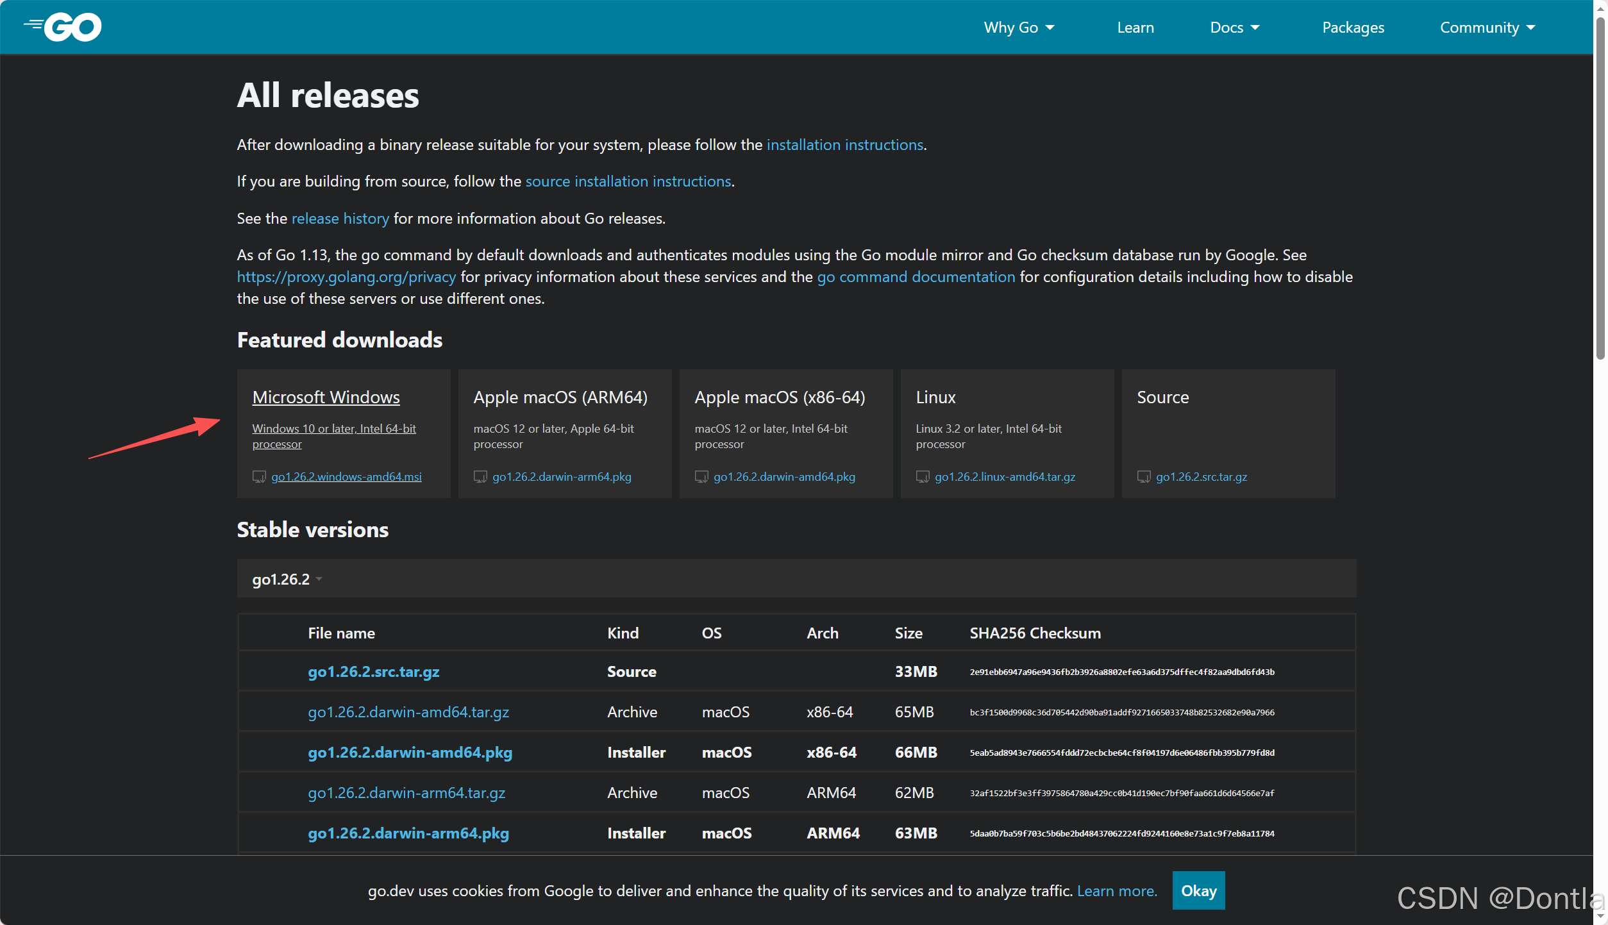
Task: Click download icon next to go1.26.2.src.tar.gz card
Action: pyautogui.click(x=1144, y=477)
